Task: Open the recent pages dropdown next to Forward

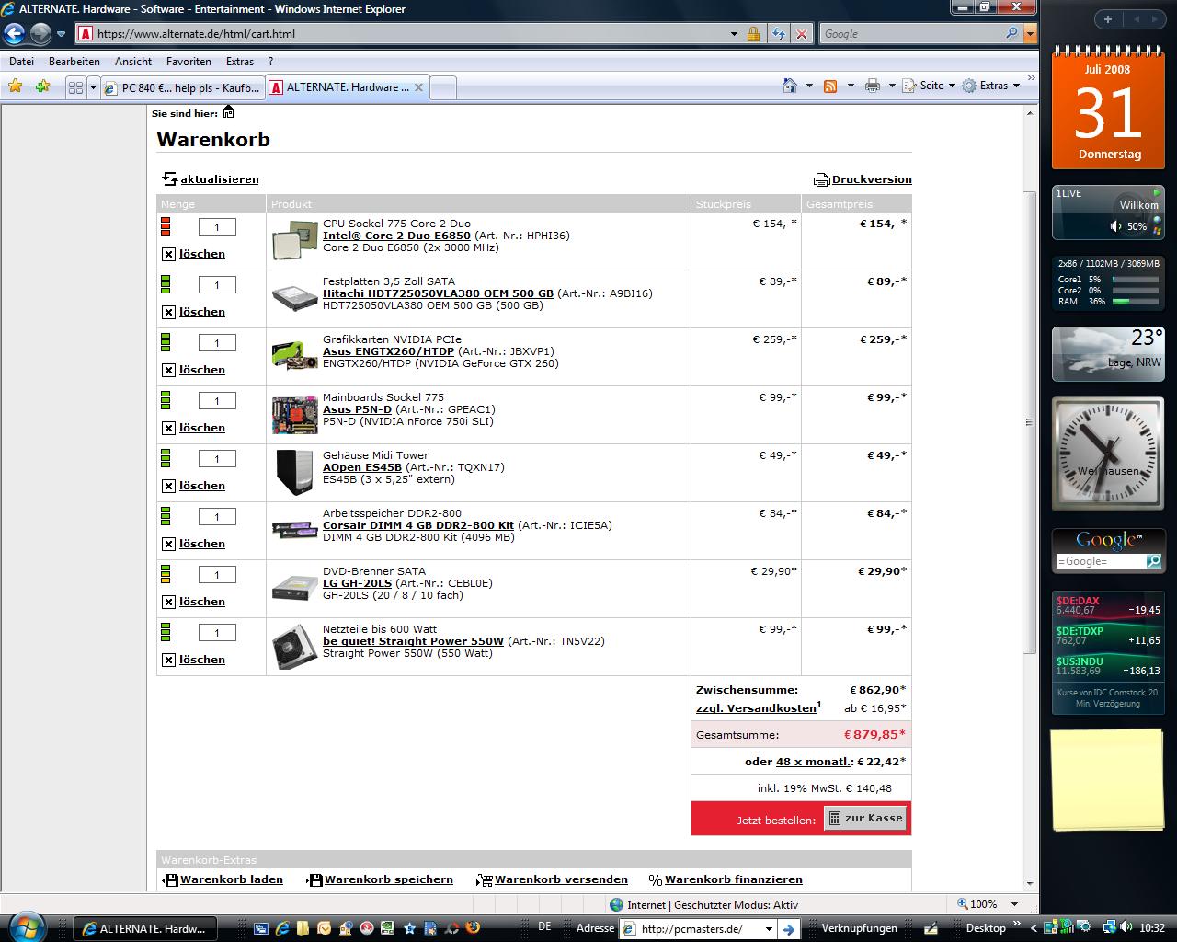Action: [62, 34]
